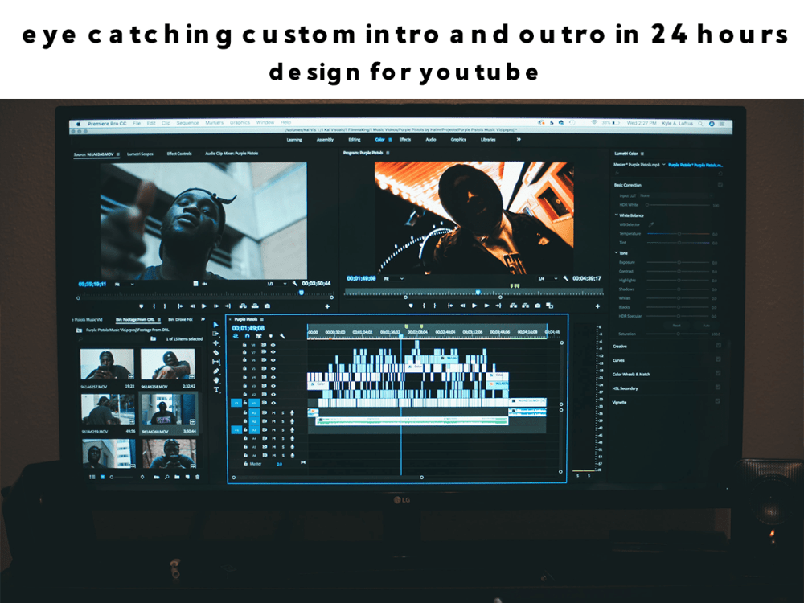Select the Razor tool

tap(215, 352)
